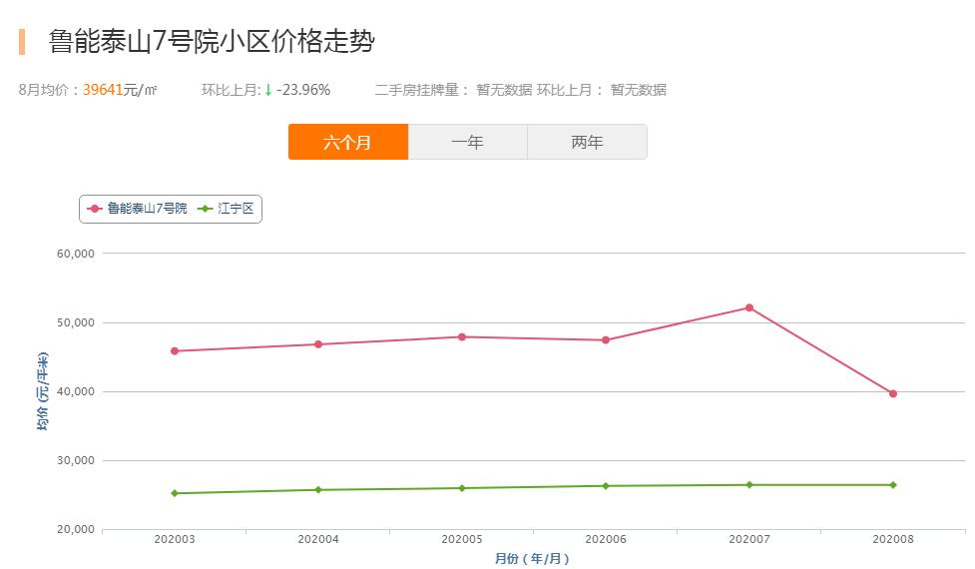Click the red data point for 202006

point(606,340)
